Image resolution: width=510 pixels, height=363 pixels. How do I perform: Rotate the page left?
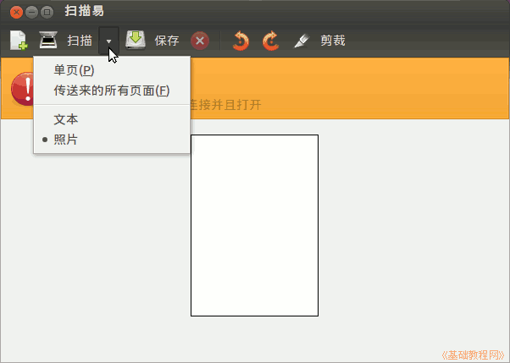tap(241, 41)
